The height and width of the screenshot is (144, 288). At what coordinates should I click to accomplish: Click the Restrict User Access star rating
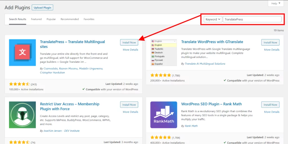19,142
